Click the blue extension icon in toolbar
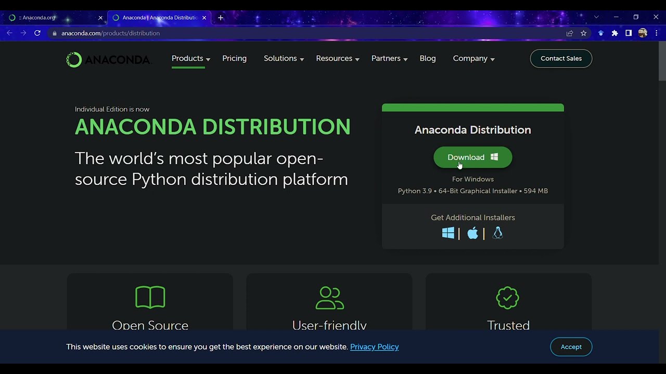The width and height of the screenshot is (666, 374). click(601, 33)
